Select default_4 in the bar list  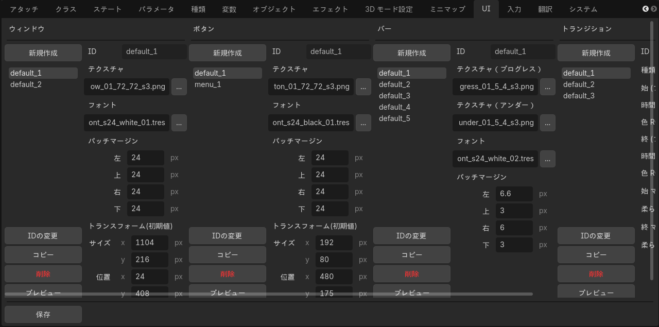(x=412, y=107)
